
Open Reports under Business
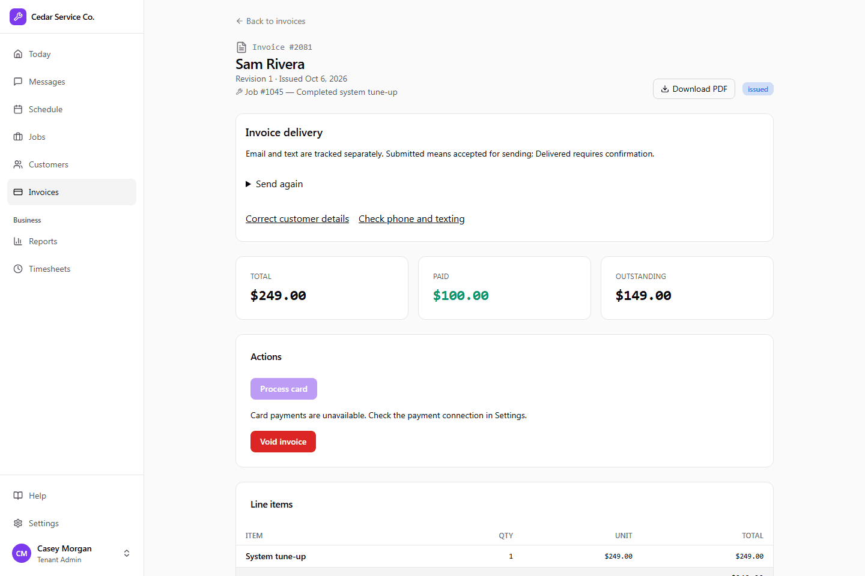pos(71,241)
